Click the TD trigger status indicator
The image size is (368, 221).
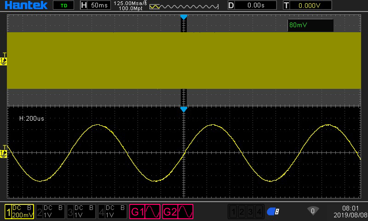tap(63, 6)
